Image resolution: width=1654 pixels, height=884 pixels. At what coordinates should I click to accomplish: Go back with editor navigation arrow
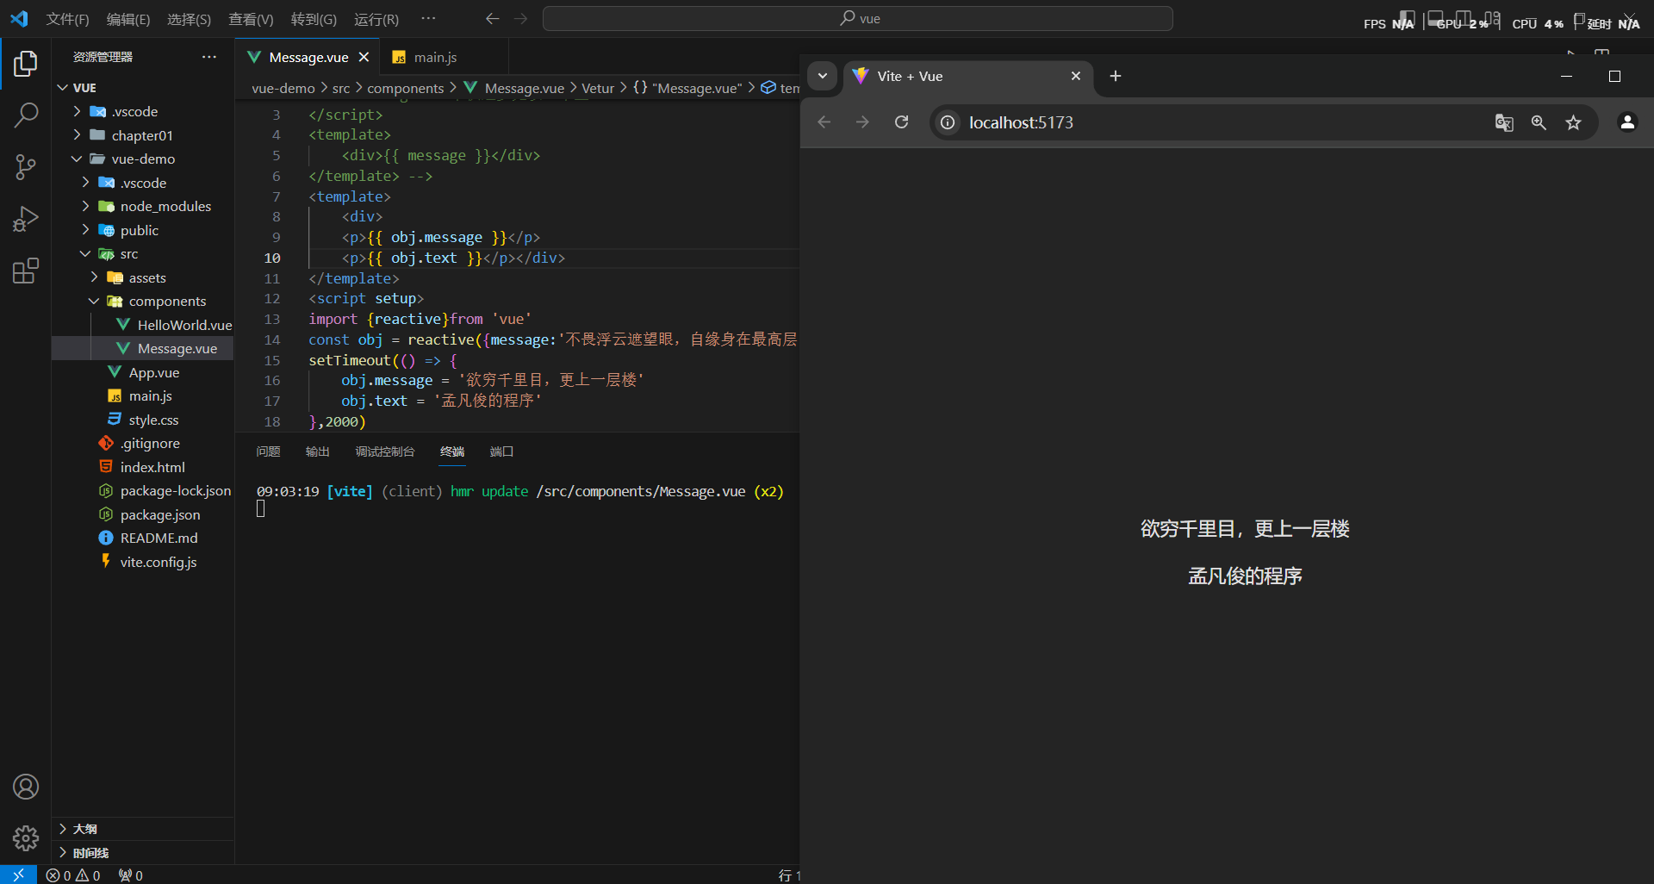coord(492,19)
